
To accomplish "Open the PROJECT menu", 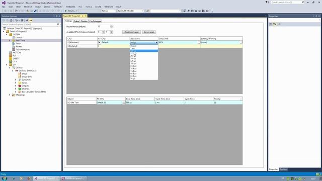I will point(28,7).
